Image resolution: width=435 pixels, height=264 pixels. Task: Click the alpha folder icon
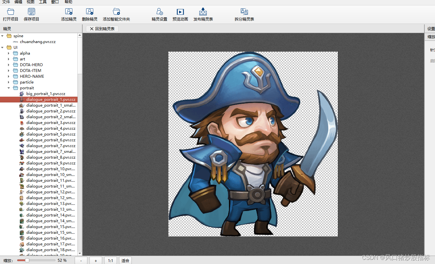(x=15, y=53)
